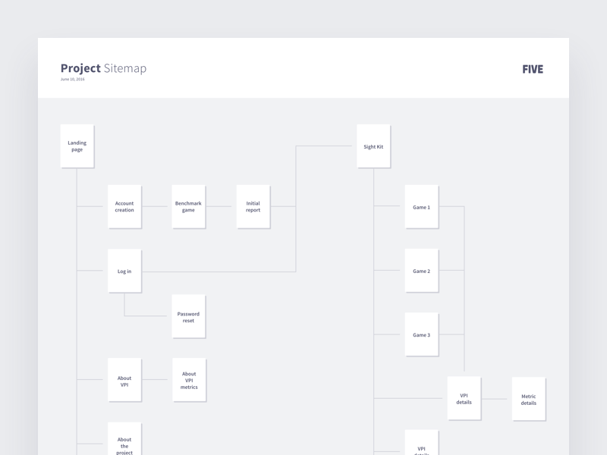
Task: Select the Password reset node
Action: [x=188, y=316]
